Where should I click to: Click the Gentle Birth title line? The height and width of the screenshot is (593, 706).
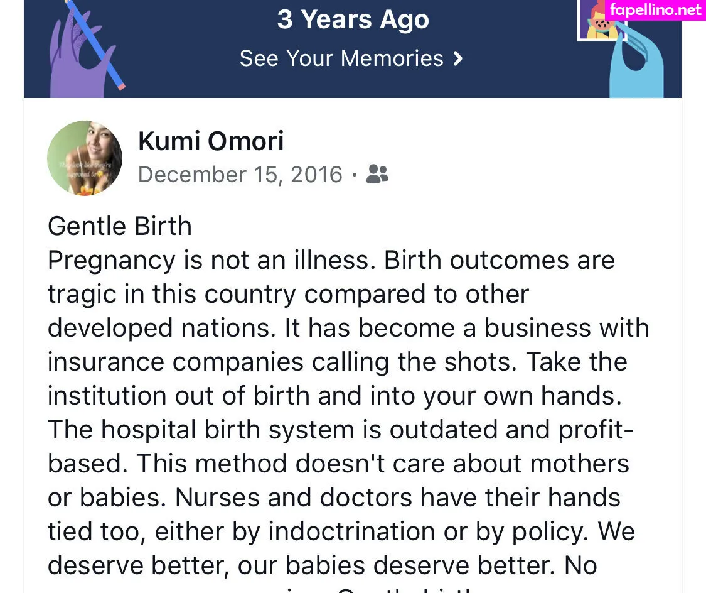coord(120,226)
